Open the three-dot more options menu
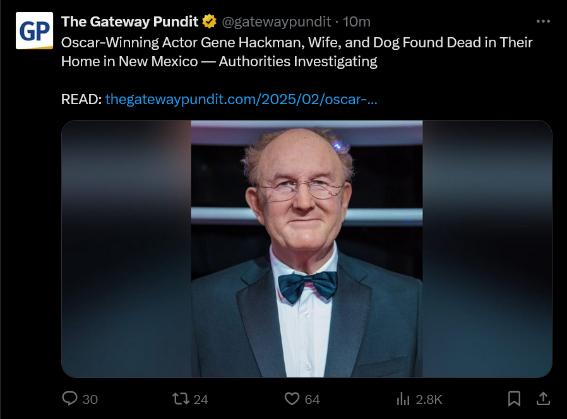Image resolution: width=567 pixels, height=419 pixels. point(543,21)
